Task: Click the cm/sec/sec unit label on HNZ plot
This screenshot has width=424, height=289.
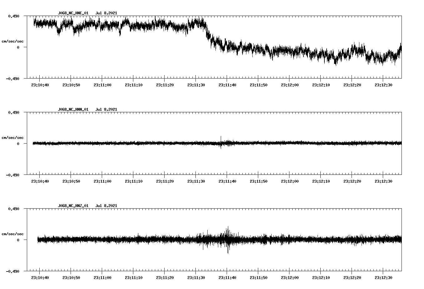Action: 12,234
